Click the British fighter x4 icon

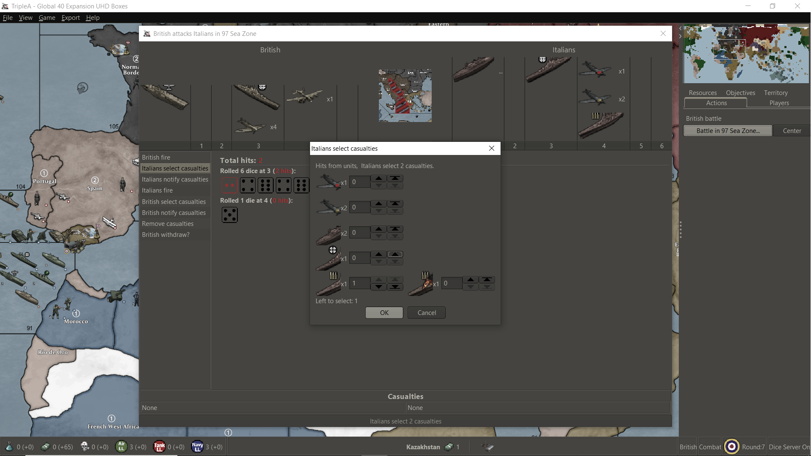(x=250, y=126)
